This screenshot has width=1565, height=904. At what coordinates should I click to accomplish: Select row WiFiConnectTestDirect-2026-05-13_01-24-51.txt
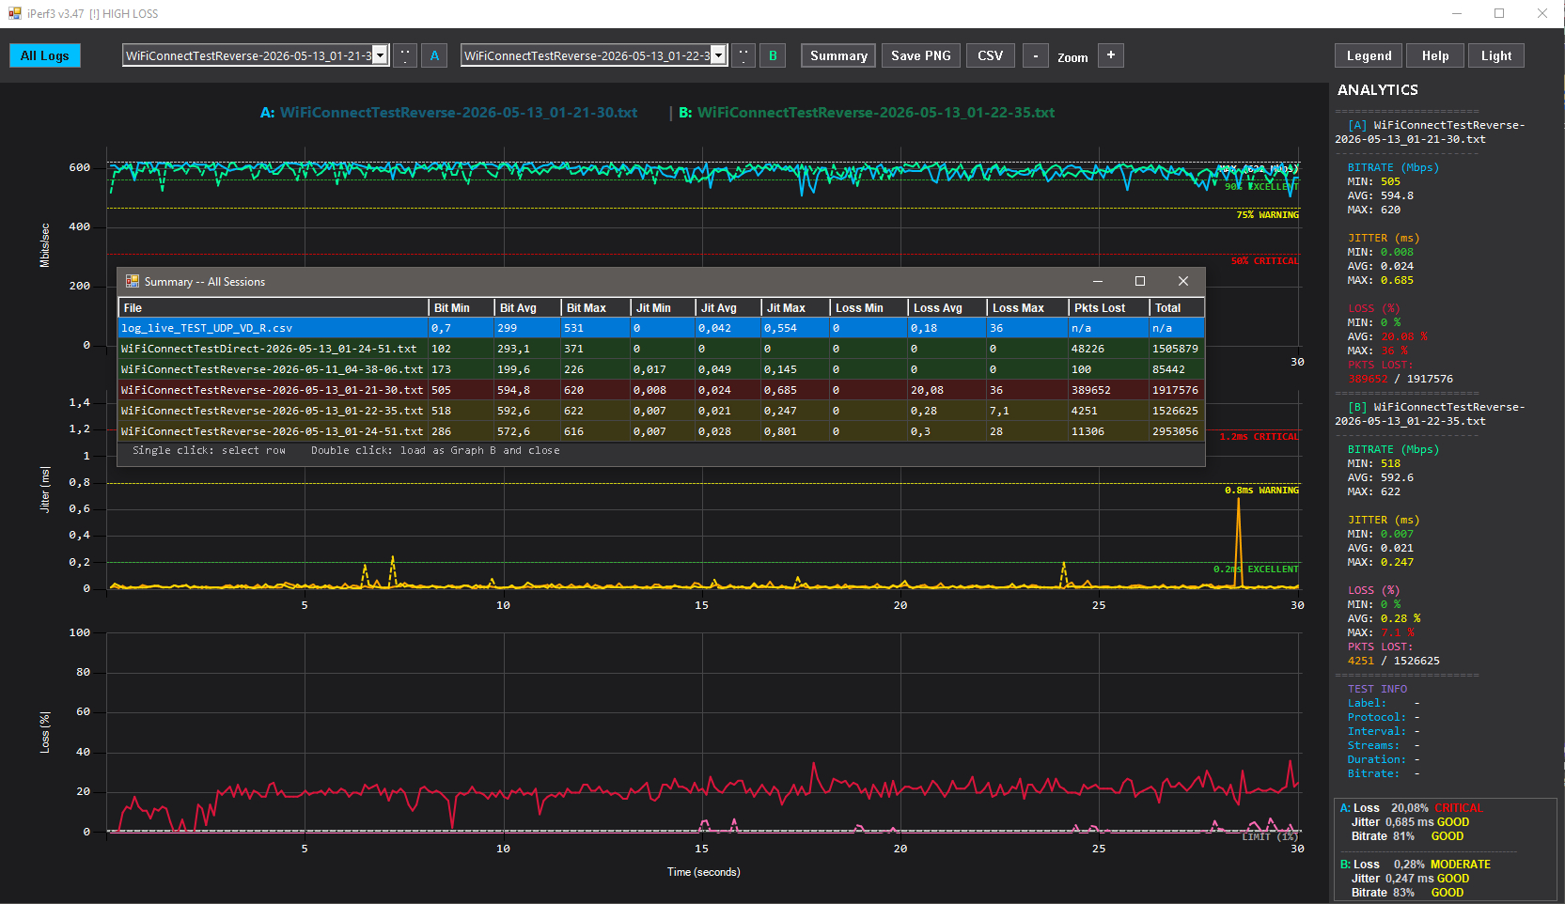click(x=662, y=349)
